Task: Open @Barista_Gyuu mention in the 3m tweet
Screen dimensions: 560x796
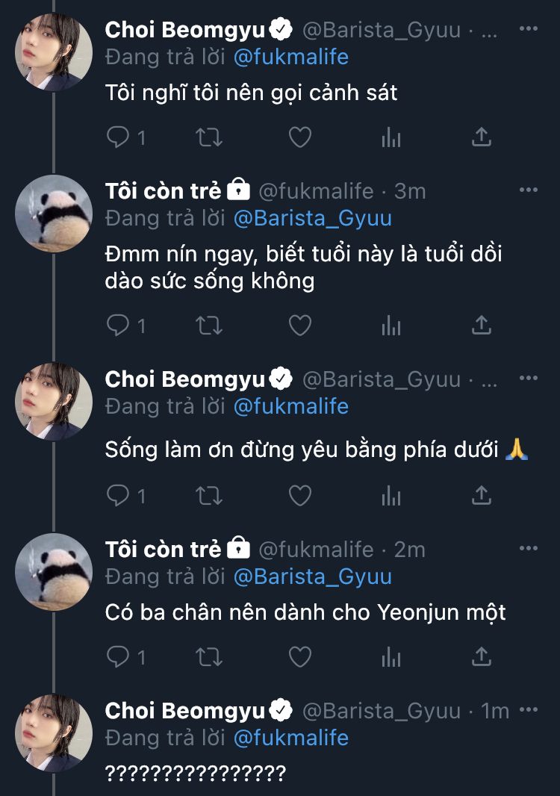Action: (312, 218)
